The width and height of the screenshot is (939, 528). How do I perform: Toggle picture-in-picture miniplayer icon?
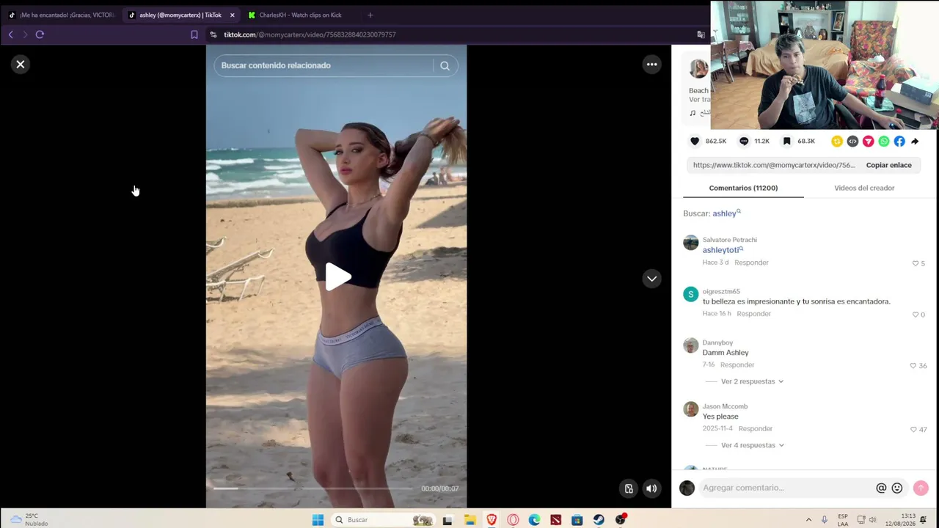coord(629,488)
